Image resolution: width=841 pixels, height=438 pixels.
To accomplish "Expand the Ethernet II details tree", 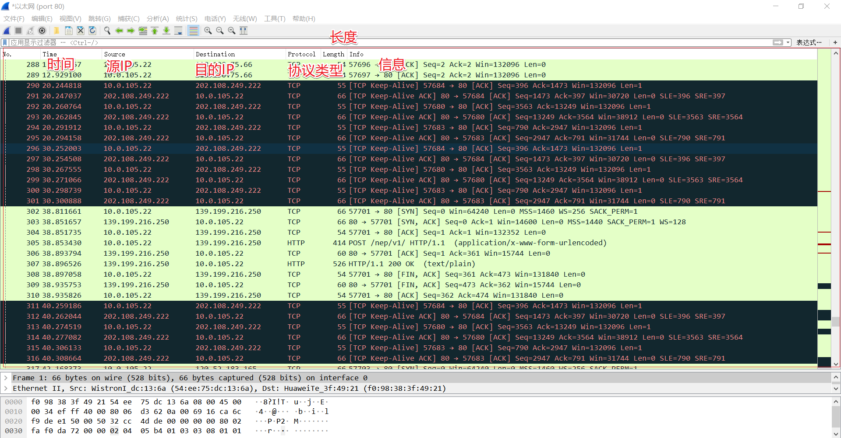I will pos(6,388).
